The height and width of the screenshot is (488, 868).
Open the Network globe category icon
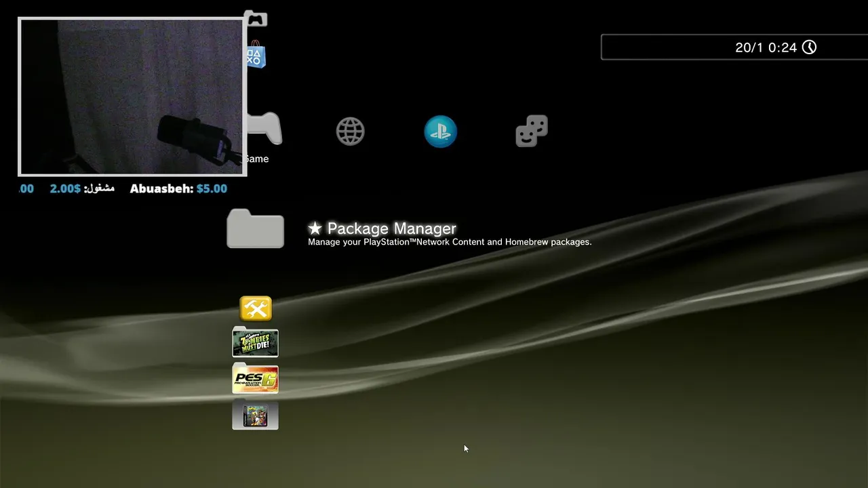(x=351, y=131)
